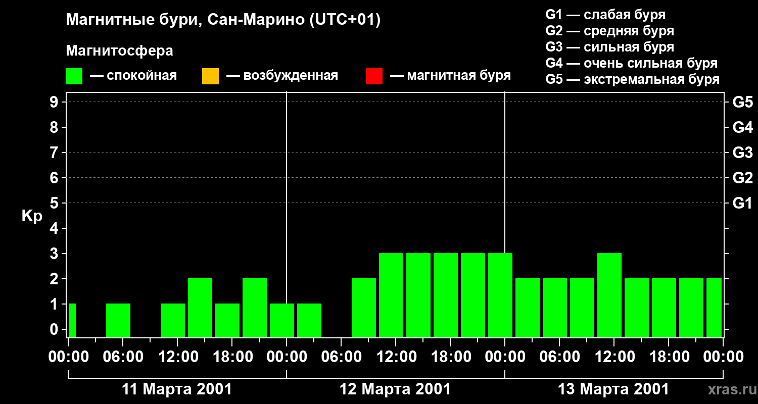The image size is (758, 404).
Task: Click the '12:00' time label for 13 Марта
Action: tap(614, 357)
